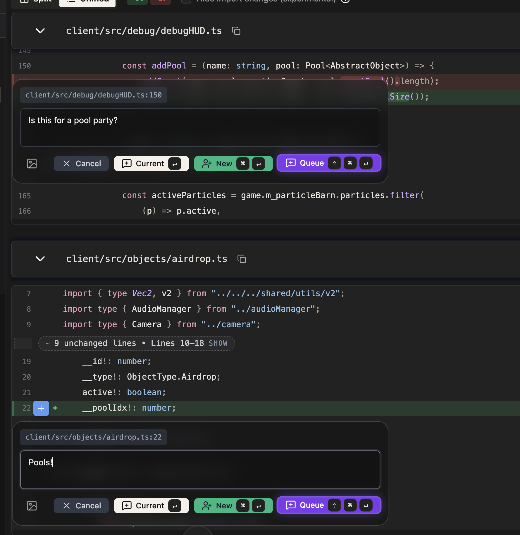Send Pools! comment to Current

pyautogui.click(x=151, y=506)
